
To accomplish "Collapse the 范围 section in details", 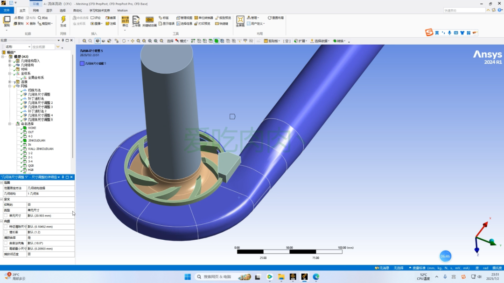I will pyautogui.click(x=1, y=182).
